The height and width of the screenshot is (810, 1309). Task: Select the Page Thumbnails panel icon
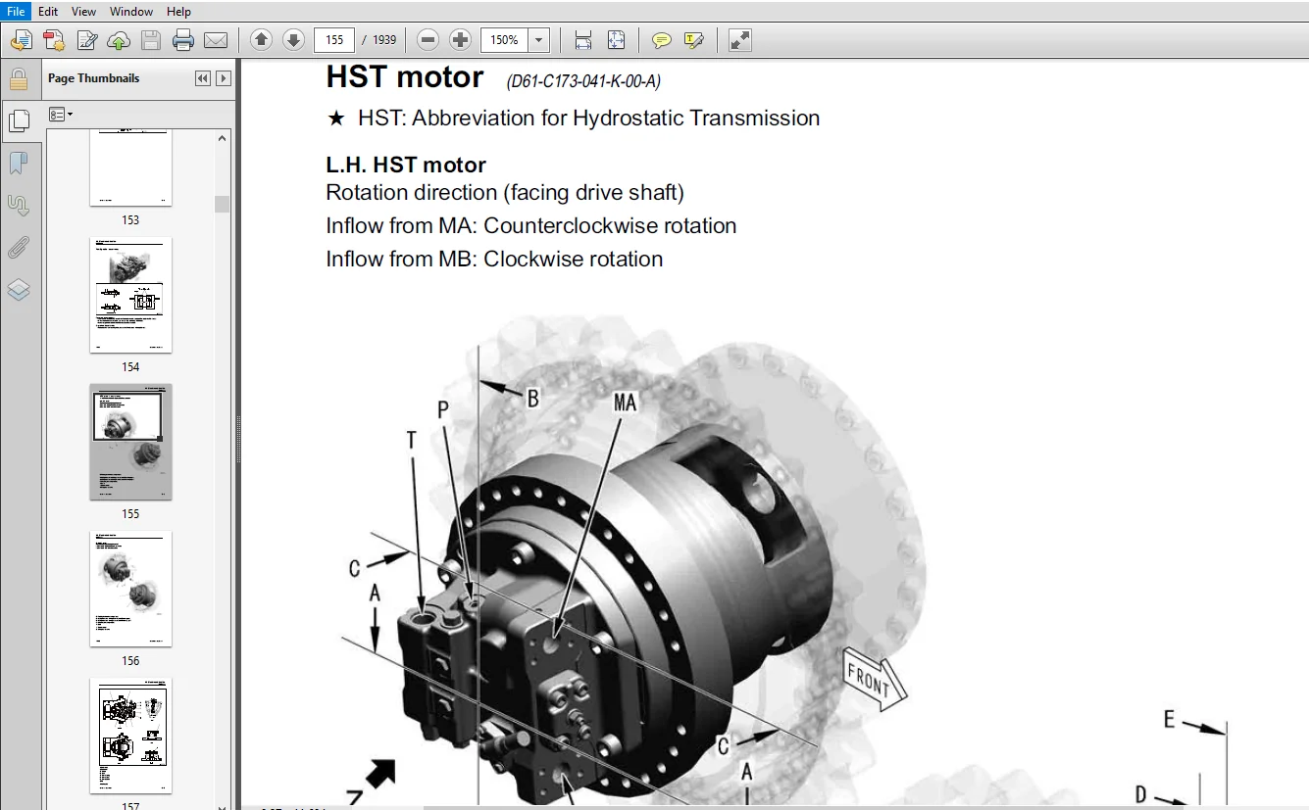point(19,120)
